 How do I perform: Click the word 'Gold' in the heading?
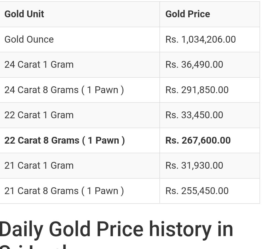coord(70,229)
